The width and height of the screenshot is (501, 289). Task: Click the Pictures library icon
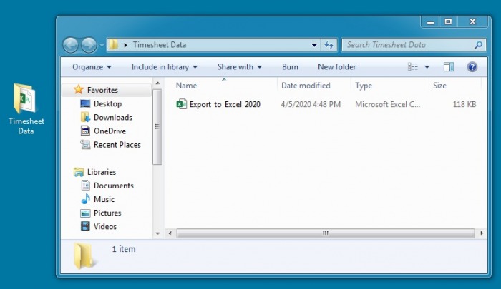click(85, 213)
